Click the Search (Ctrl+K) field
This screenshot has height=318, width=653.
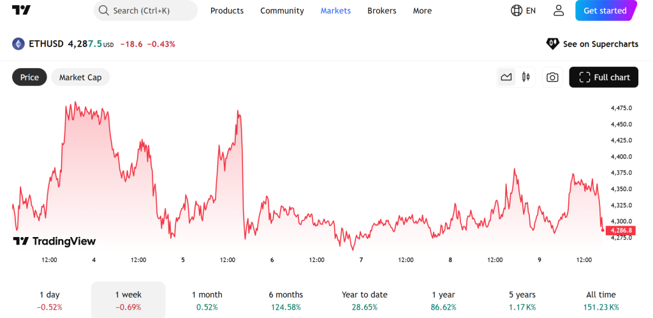145,11
